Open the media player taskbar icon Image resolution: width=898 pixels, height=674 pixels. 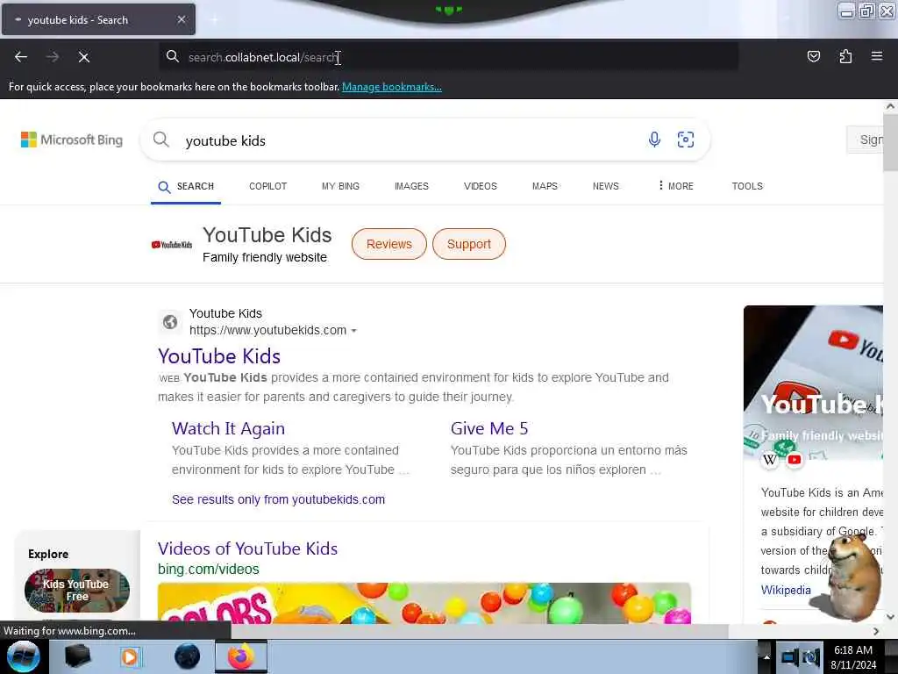point(130,656)
